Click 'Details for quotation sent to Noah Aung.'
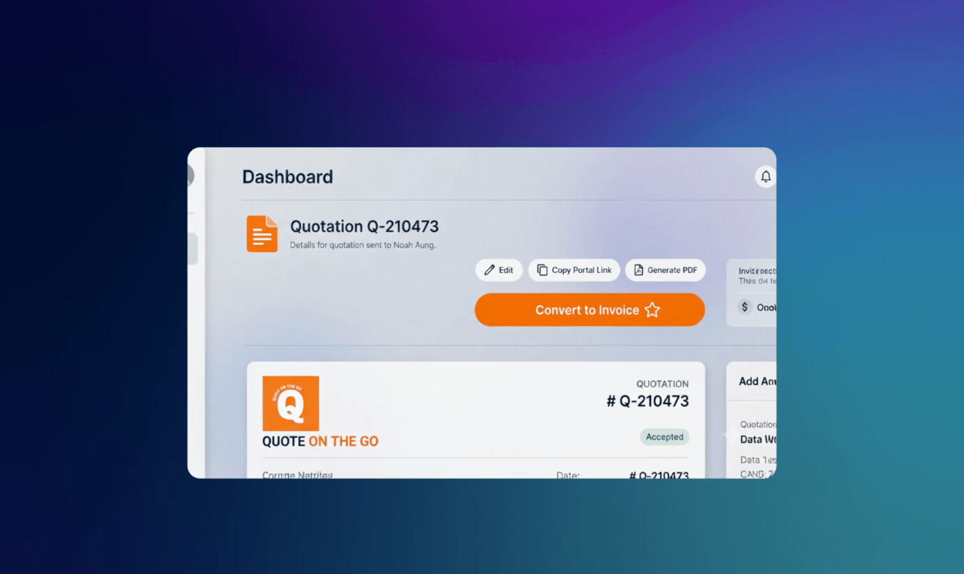This screenshot has width=964, height=574. (363, 245)
